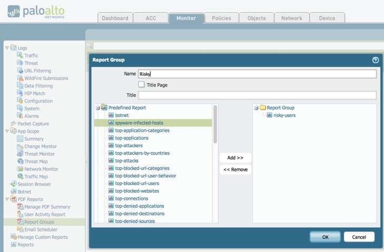Click the Threat Map globe icon

click(20, 162)
